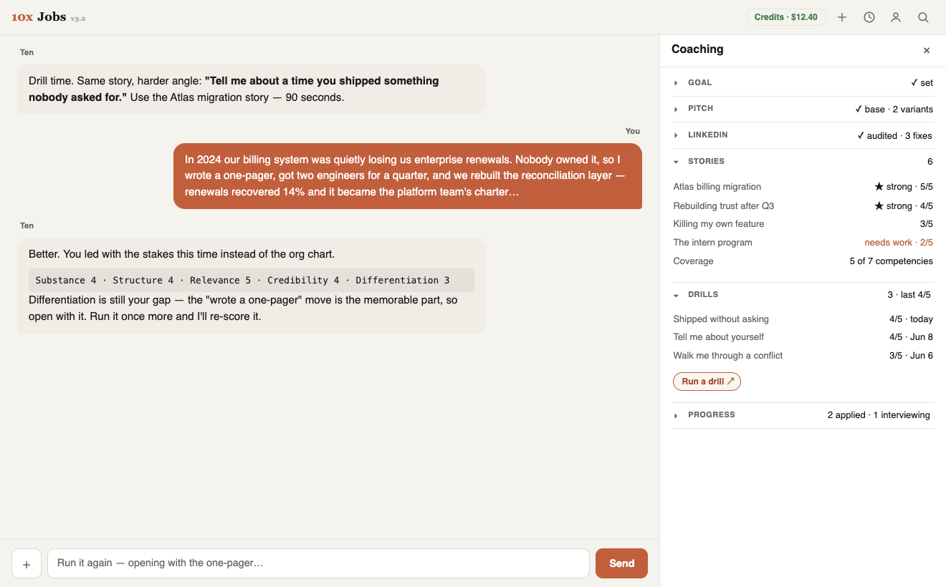
Task: Focus the message input field
Action: [318, 563]
